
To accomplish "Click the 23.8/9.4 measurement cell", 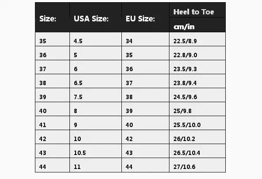I will click(x=186, y=83).
